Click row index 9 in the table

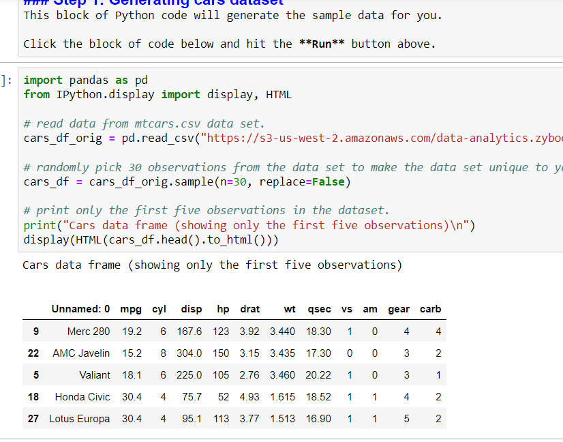[x=36, y=331]
